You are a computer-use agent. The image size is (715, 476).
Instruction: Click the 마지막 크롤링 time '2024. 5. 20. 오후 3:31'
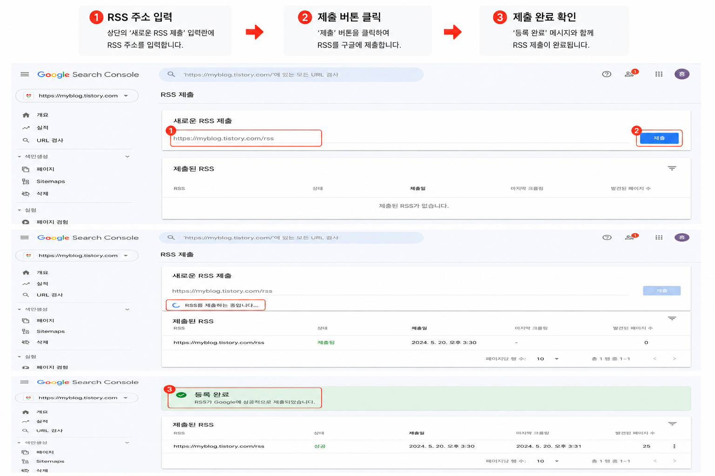549,446
